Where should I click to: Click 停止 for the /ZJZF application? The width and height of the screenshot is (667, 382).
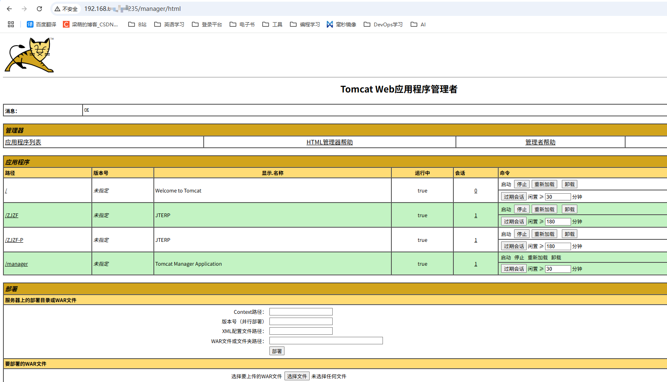pyautogui.click(x=522, y=209)
